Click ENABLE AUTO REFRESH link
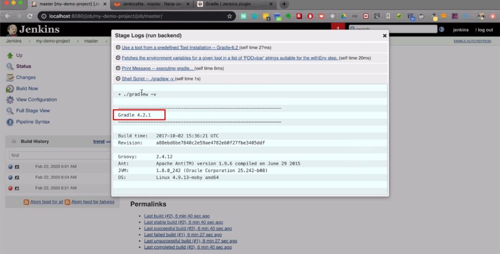This screenshot has width=500, height=254. (x=472, y=41)
